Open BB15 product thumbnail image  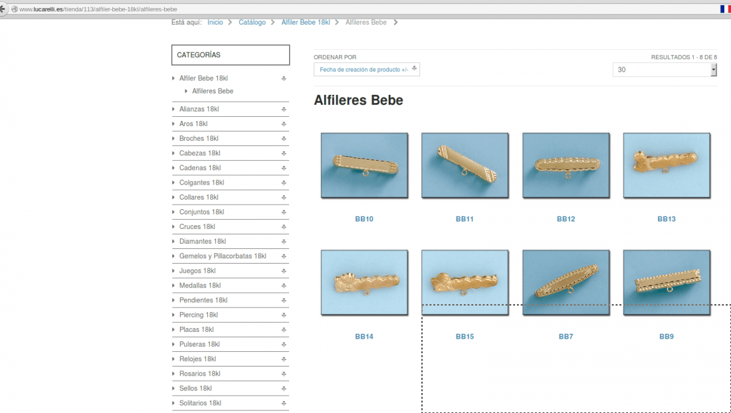(465, 283)
